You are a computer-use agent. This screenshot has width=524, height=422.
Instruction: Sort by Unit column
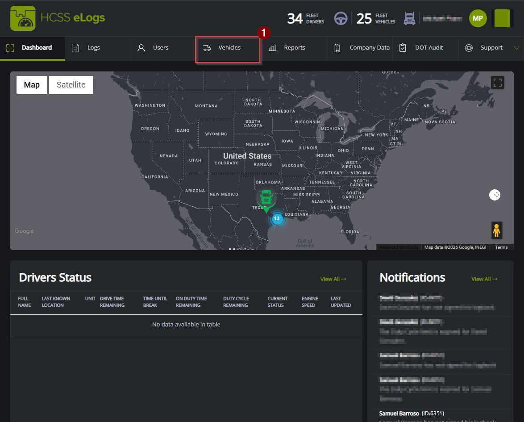[x=90, y=299]
